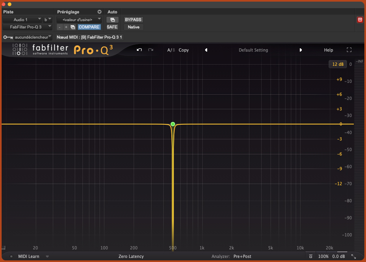This screenshot has height=262, width=366.
Task: Open the Audio 1 track dropdown
Action: [x=22, y=19]
